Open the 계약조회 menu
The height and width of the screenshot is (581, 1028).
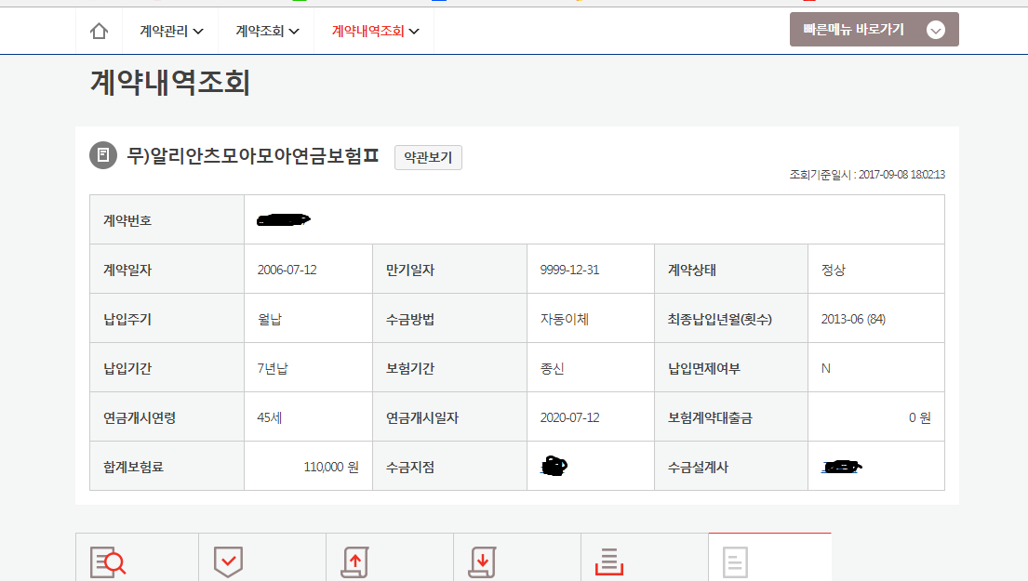[x=268, y=31]
